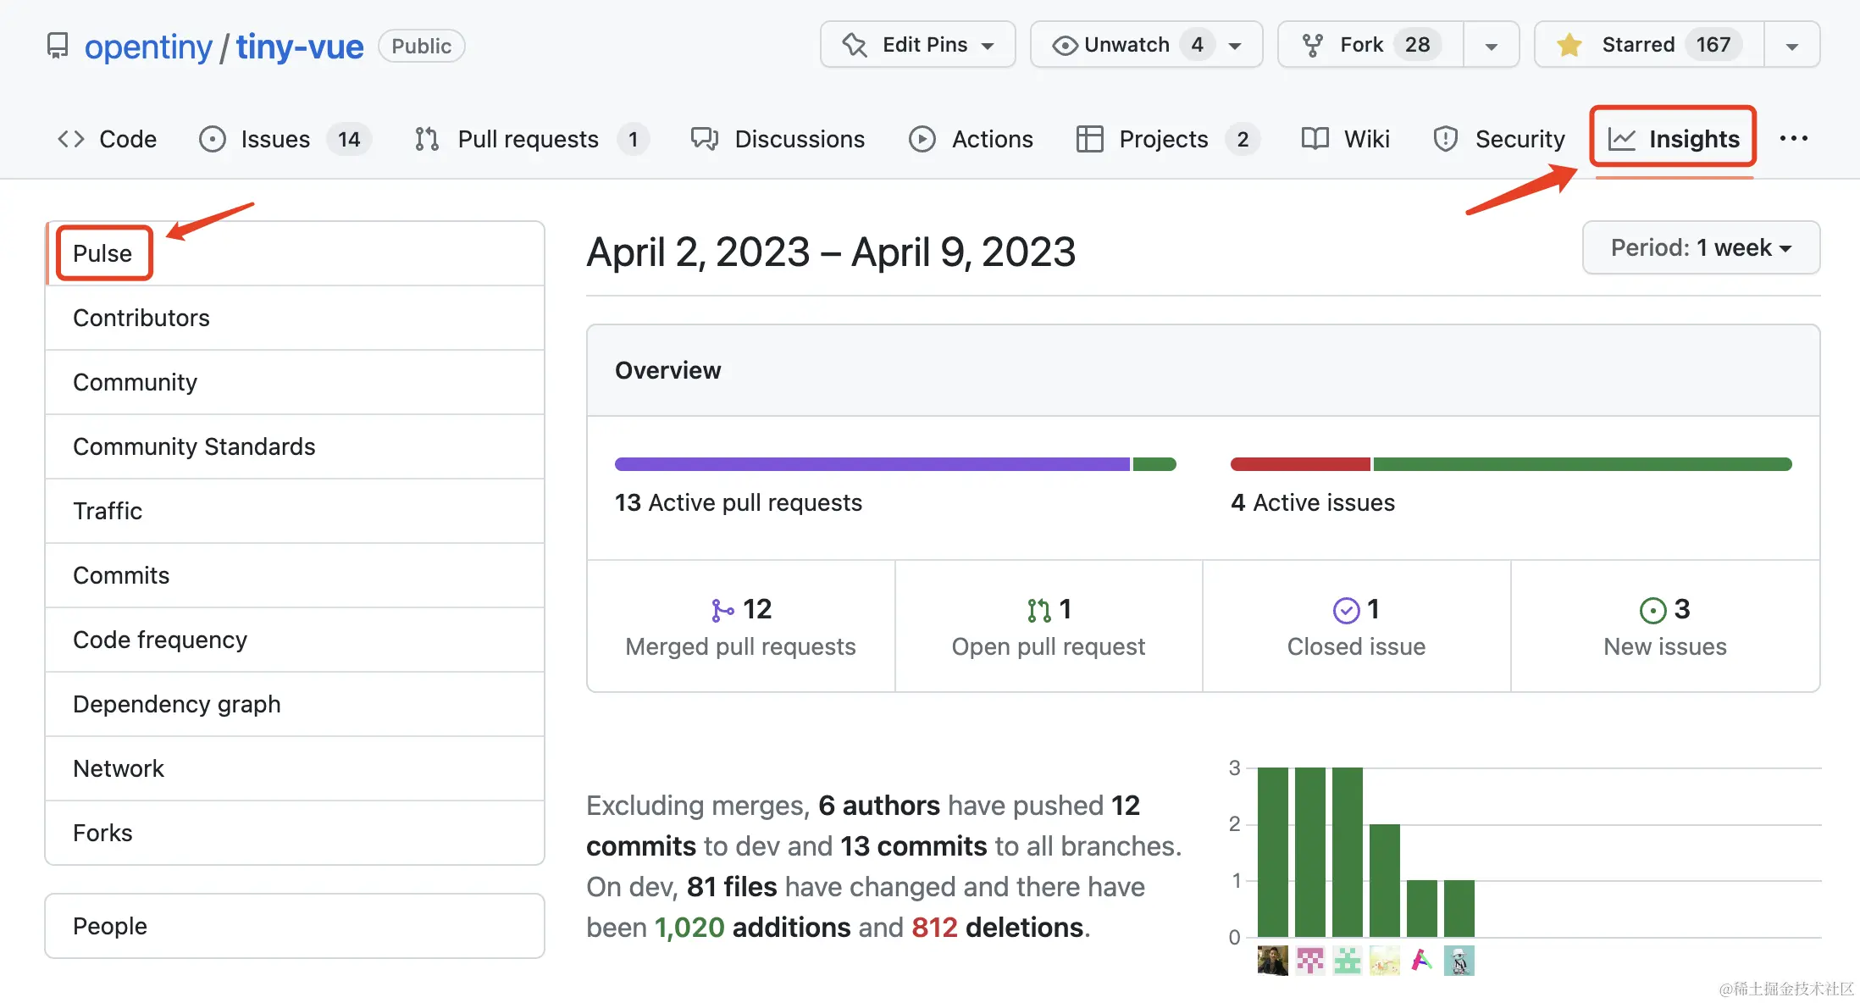Click the last teal contributor avatar

coord(1459,961)
